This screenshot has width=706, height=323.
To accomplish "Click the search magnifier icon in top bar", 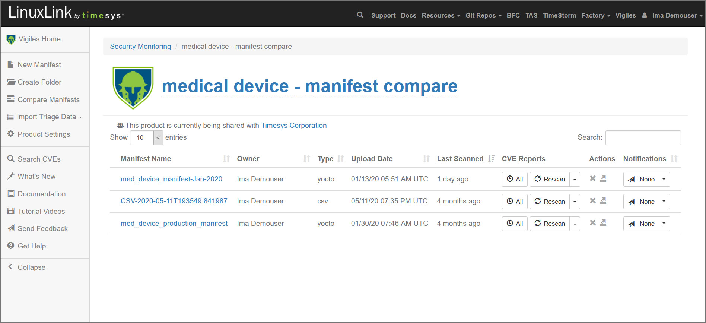I will 360,15.
